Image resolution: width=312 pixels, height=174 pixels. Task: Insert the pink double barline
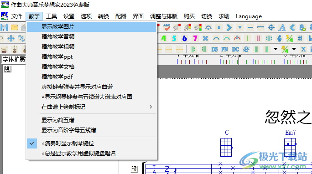click(258, 38)
